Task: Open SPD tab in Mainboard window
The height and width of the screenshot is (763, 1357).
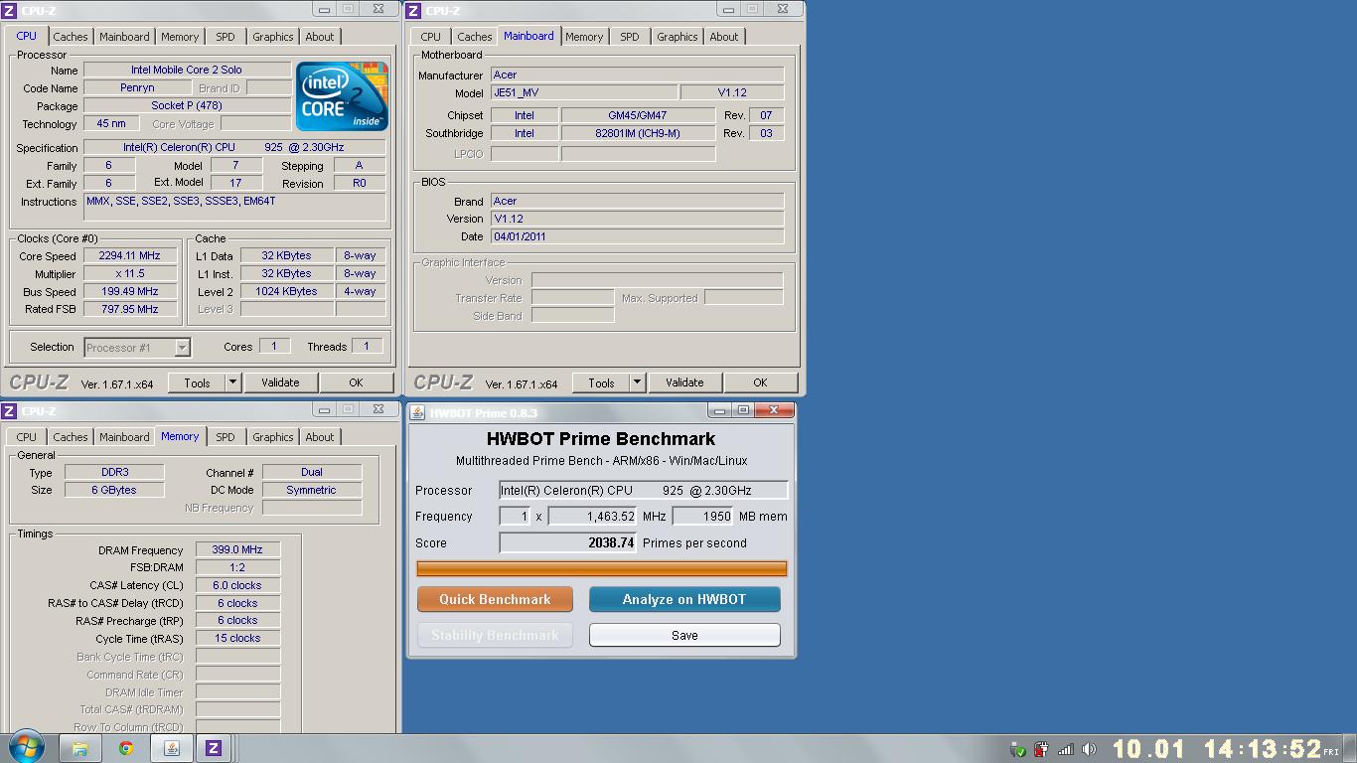Action: pos(630,37)
